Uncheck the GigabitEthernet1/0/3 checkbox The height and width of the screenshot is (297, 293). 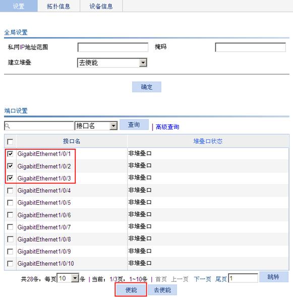pyautogui.click(x=10, y=178)
